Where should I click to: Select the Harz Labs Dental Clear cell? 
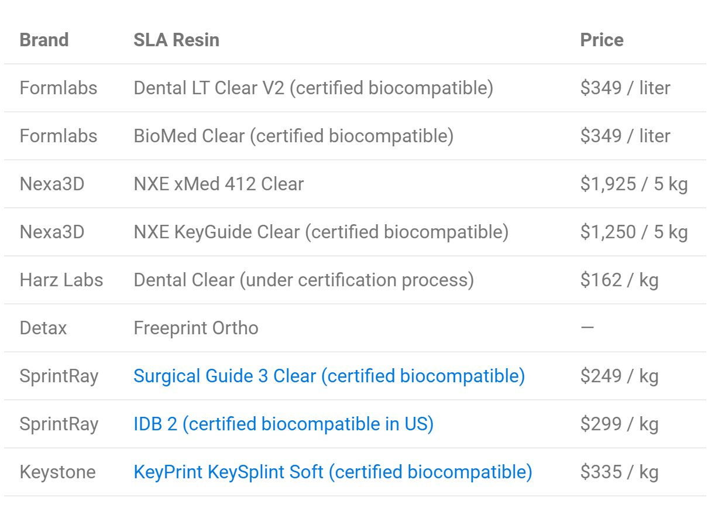coord(304,280)
